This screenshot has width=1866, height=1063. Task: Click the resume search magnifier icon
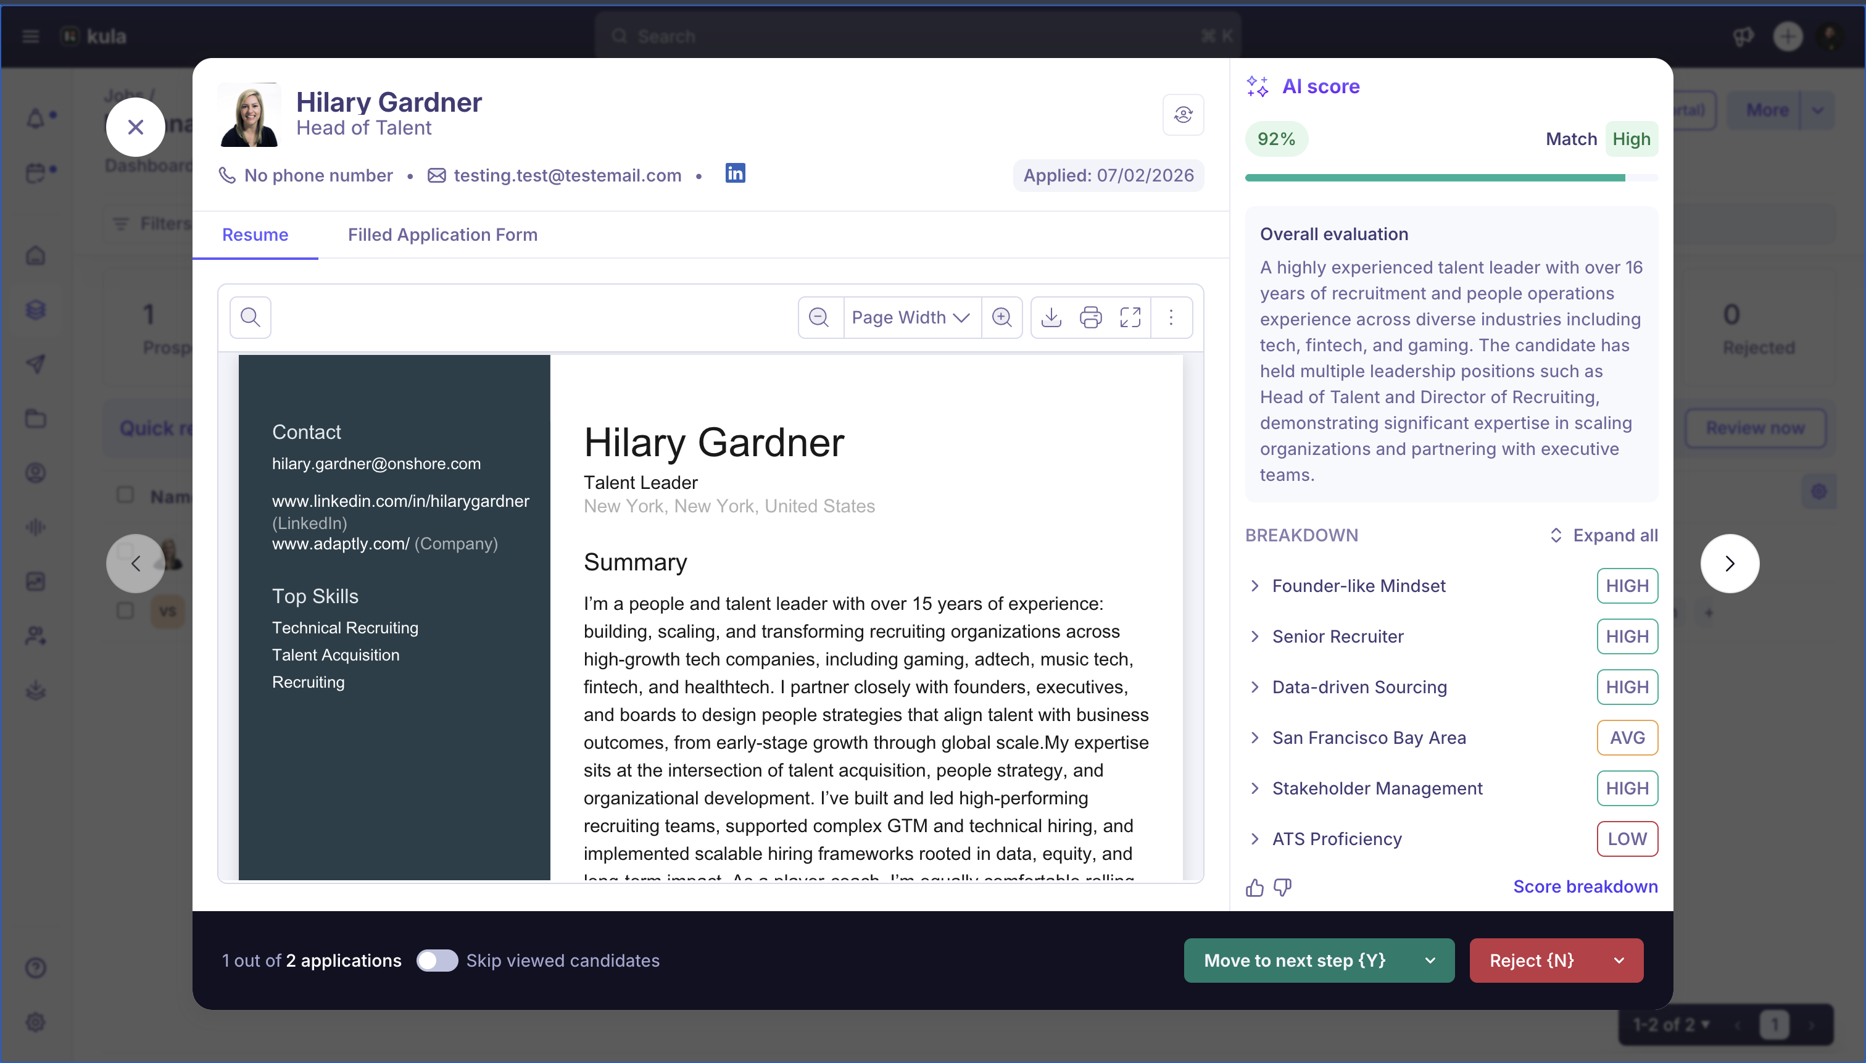(251, 317)
